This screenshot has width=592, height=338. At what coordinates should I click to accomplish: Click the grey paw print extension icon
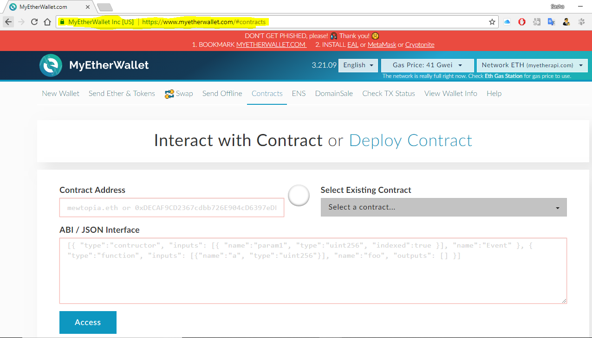(581, 22)
